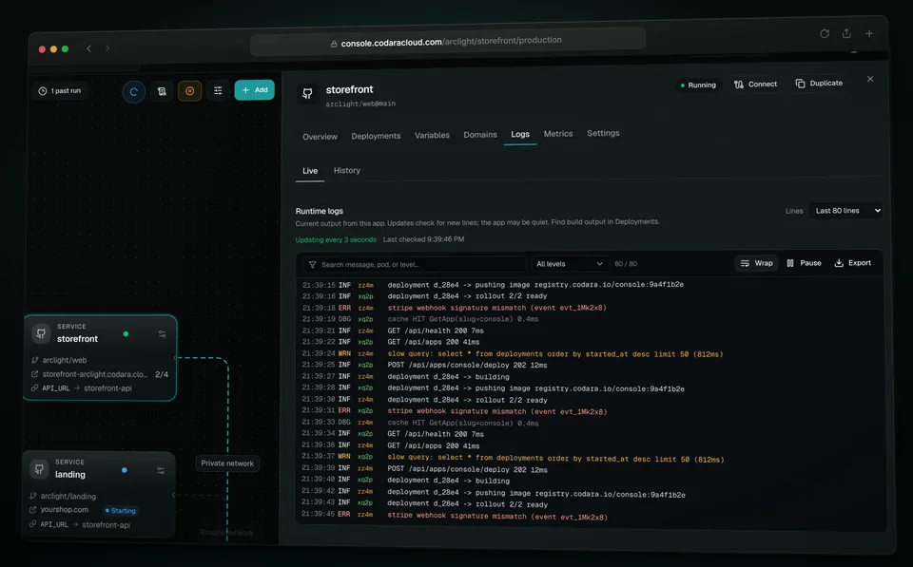Select the Live logs sub-tab
This screenshot has width=913, height=567.
tap(310, 171)
